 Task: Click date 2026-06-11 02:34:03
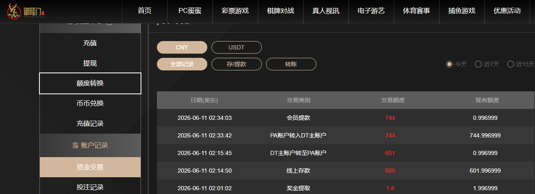click(204, 118)
